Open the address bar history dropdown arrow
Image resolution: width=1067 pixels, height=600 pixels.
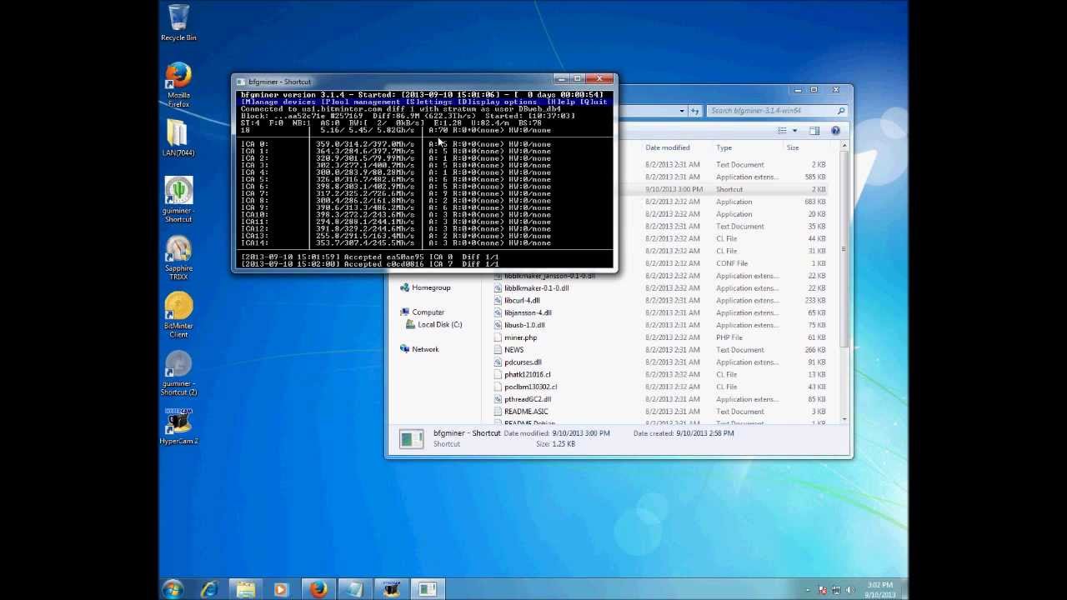[x=682, y=110]
